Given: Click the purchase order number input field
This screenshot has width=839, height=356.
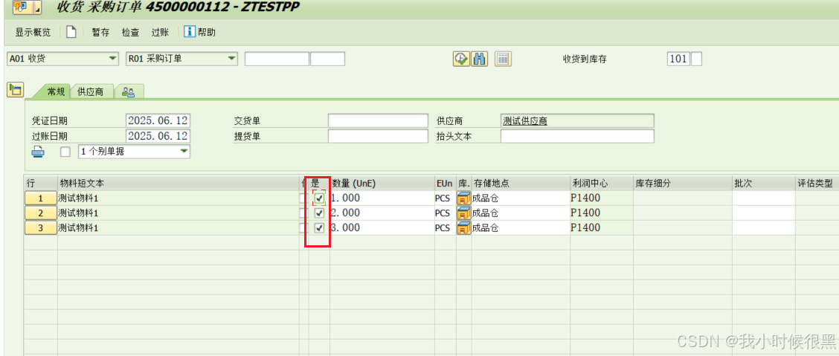Looking at the screenshot, I should [277, 59].
